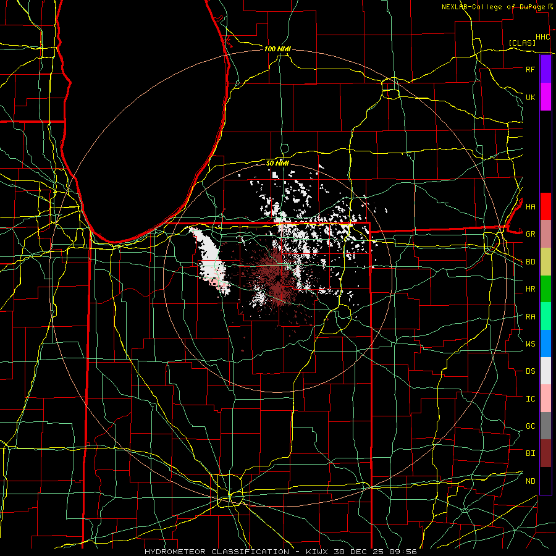Click the RA light green legend swatch

tap(545, 316)
